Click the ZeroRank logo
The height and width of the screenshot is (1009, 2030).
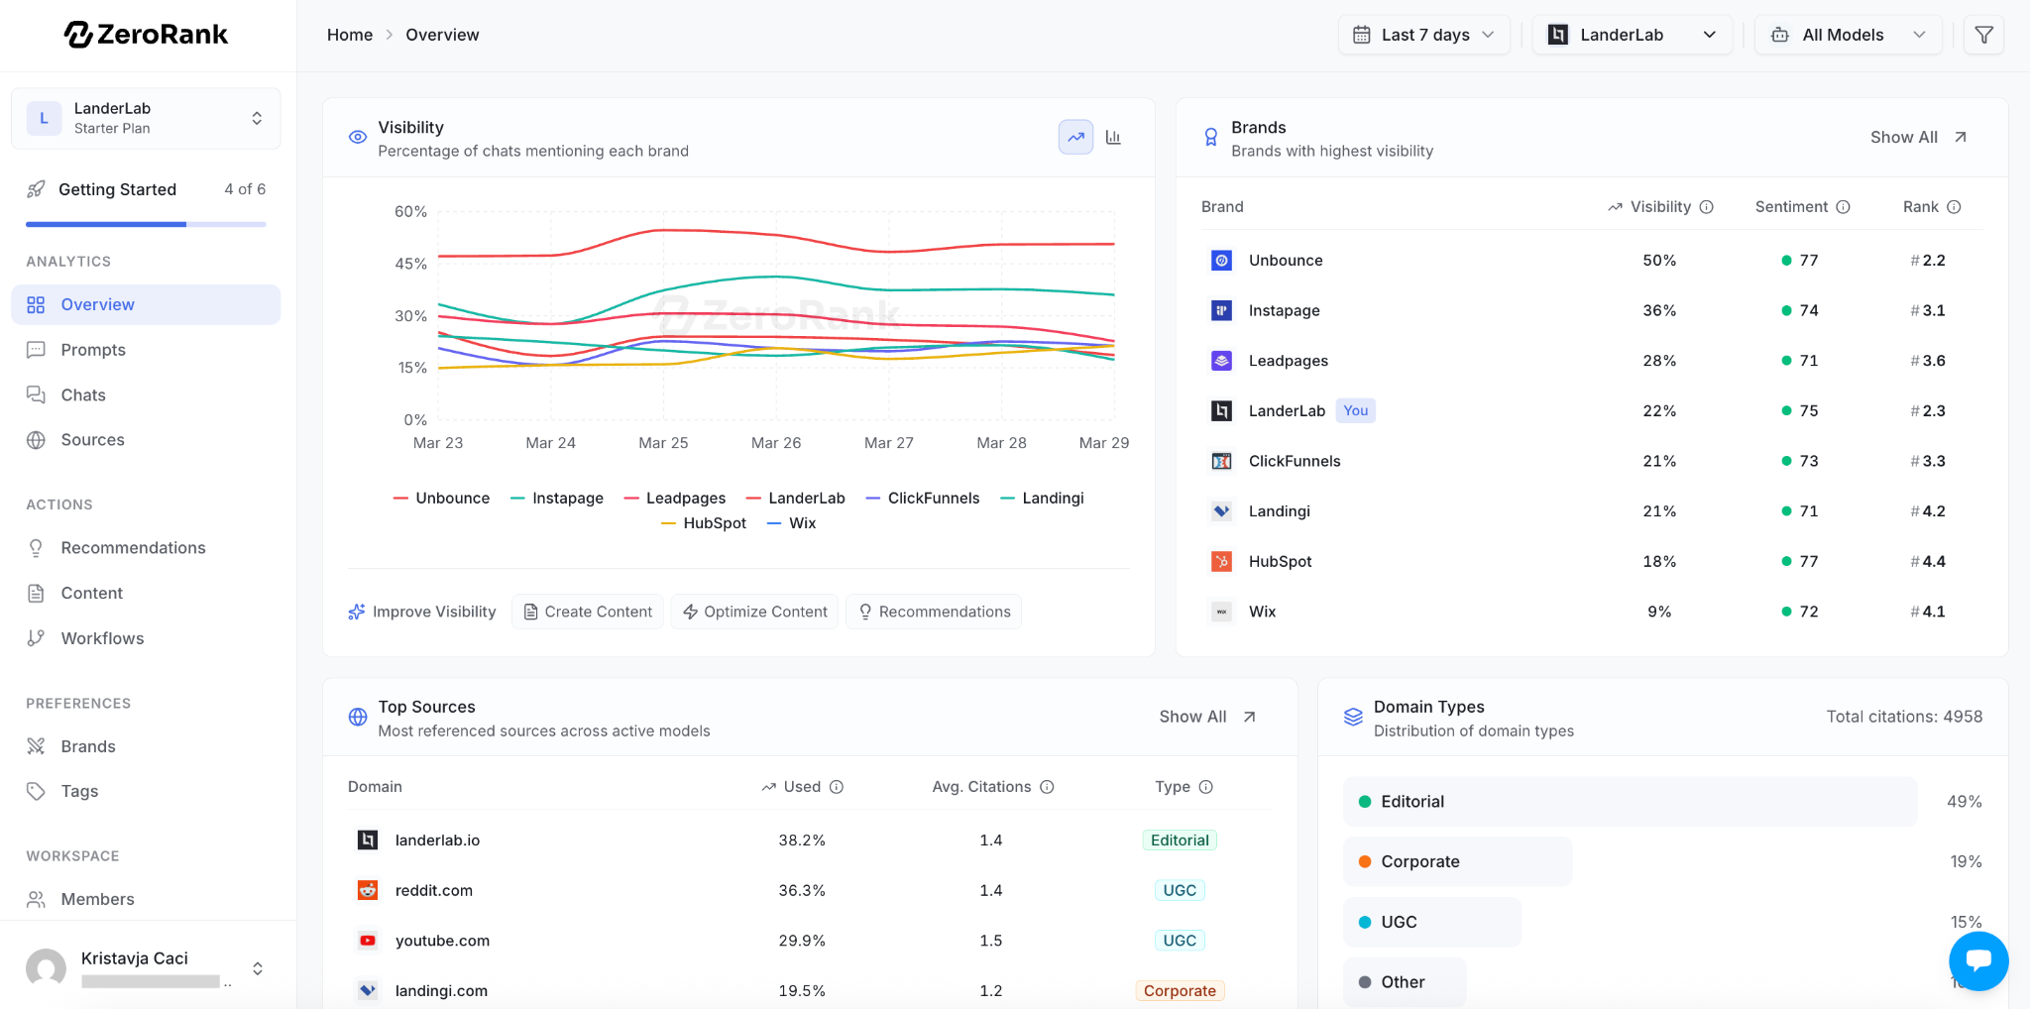(x=147, y=35)
